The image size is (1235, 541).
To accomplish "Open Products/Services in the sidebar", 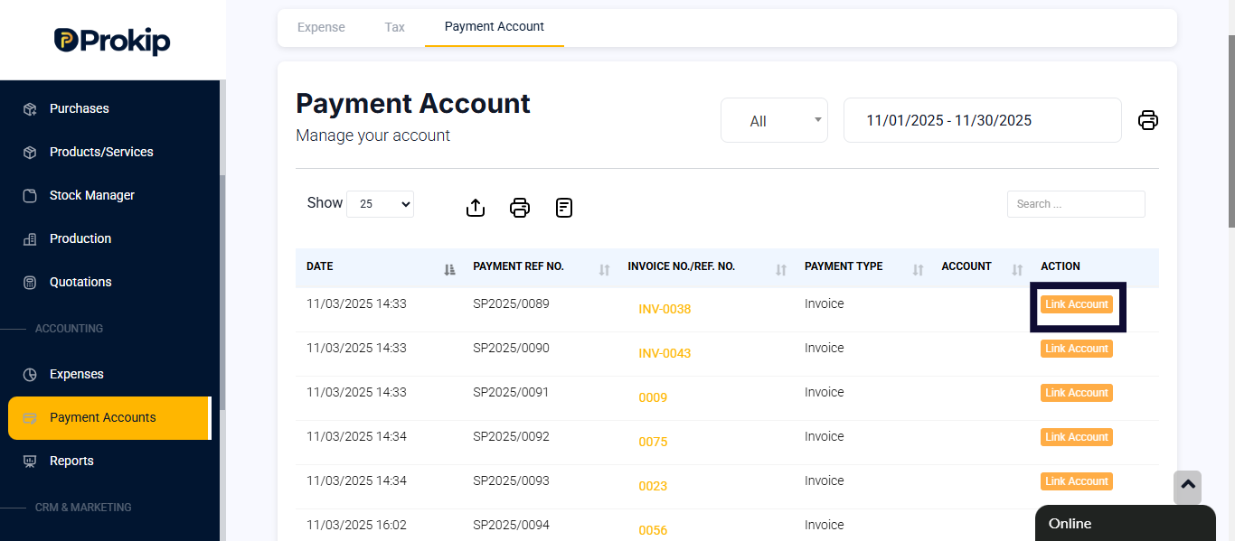I will pyautogui.click(x=101, y=152).
